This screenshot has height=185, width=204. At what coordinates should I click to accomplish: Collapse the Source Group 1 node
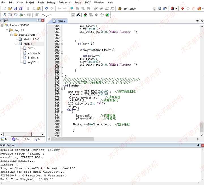pos(12,35)
